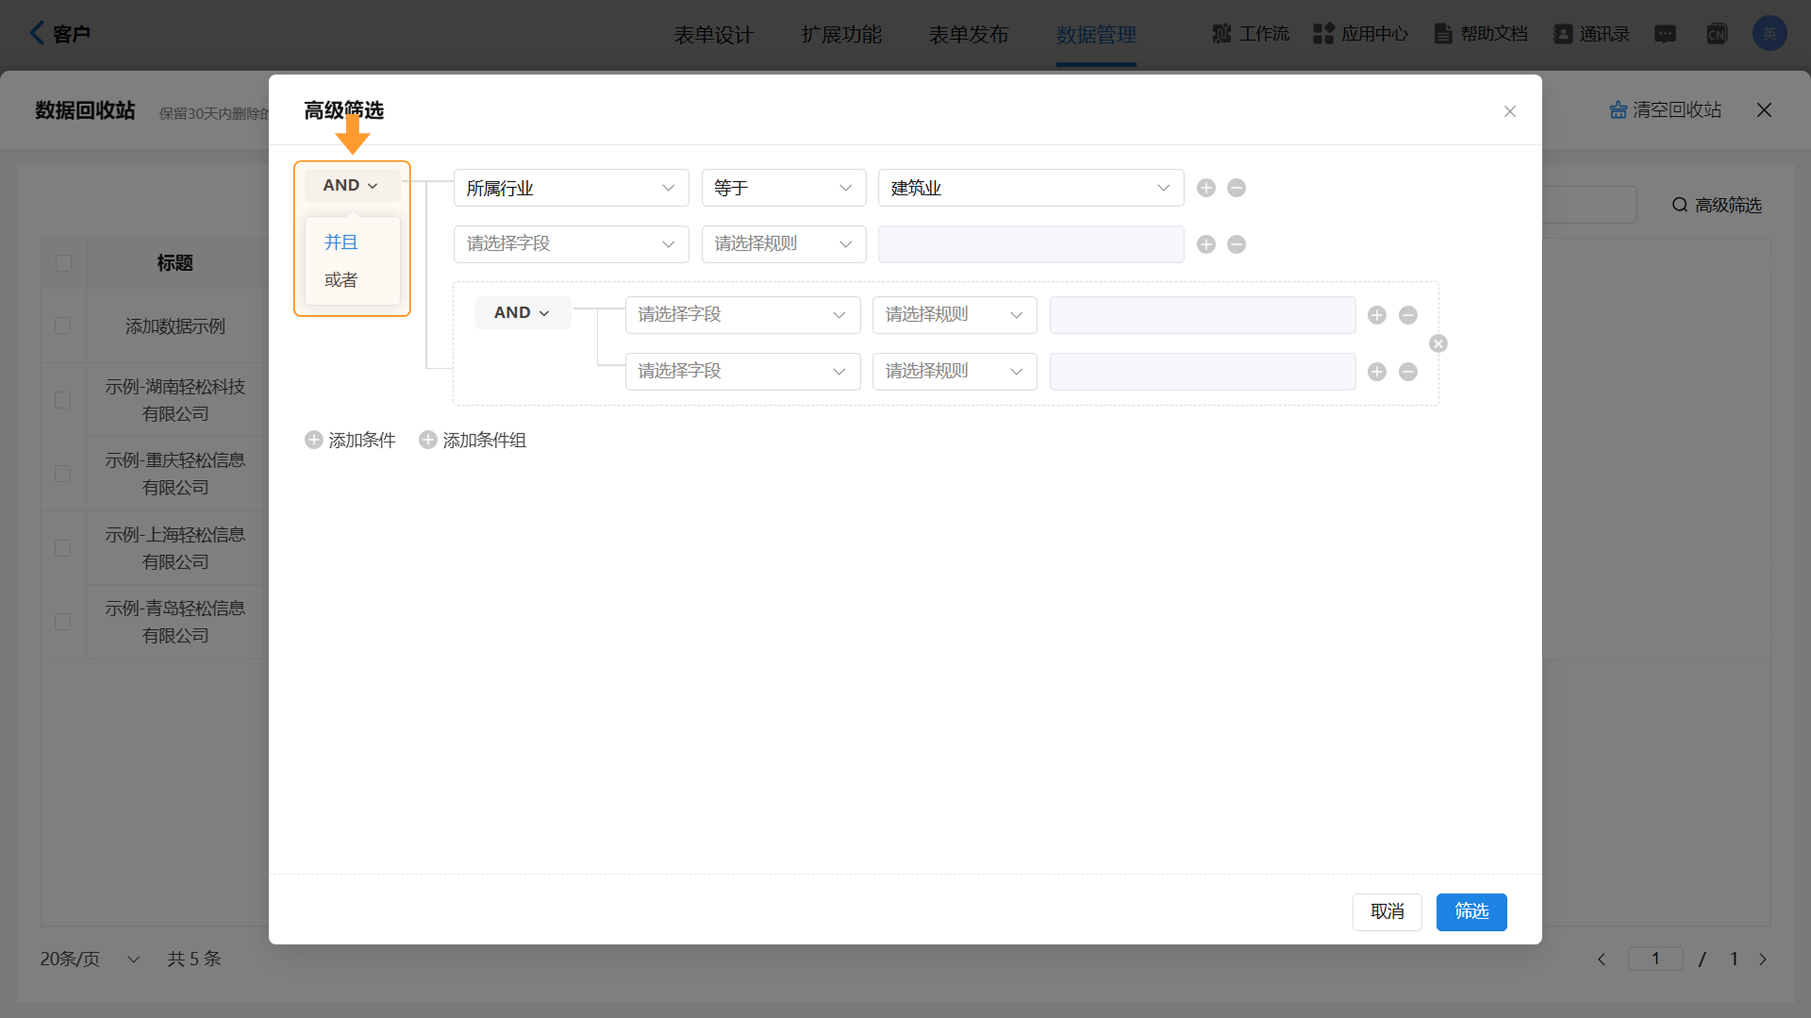Click 添加条件组 to add a group
Screen dimensions: 1811x1018
tap(473, 440)
